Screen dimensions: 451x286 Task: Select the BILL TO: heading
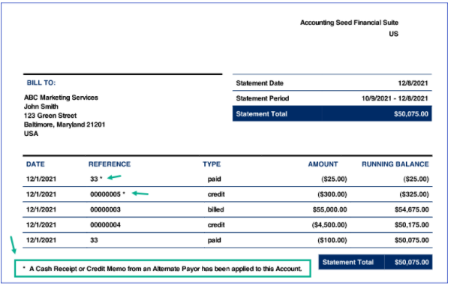click(x=41, y=83)
